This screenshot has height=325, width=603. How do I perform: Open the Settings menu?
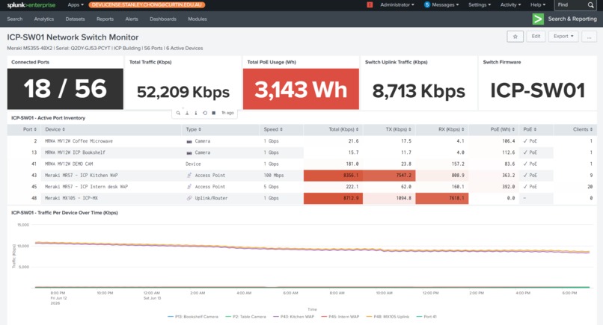click(480, 4)
